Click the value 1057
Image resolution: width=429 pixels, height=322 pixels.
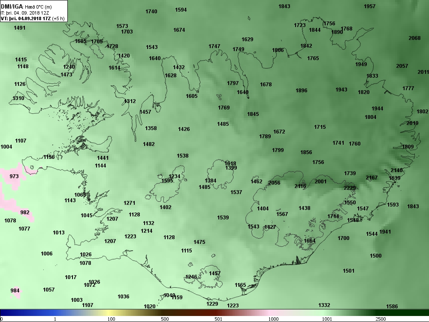click(49, 289)
